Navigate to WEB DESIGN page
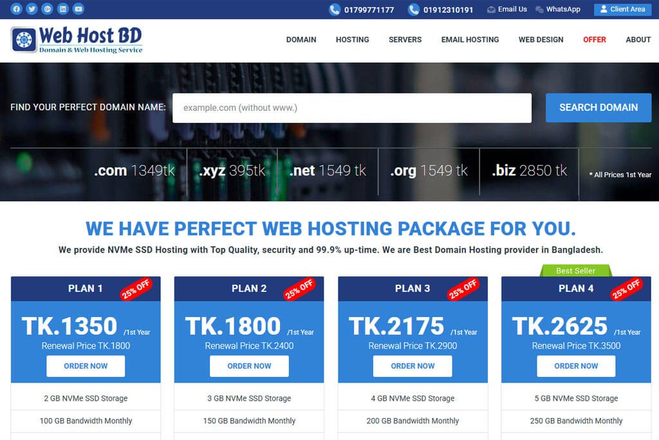 541,39
